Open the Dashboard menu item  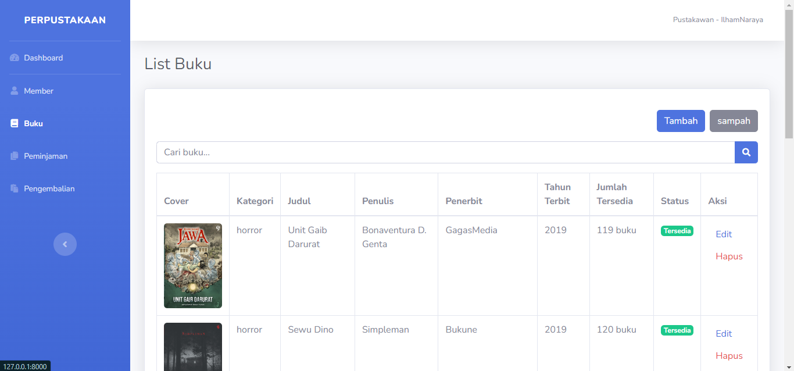point(65,58)
